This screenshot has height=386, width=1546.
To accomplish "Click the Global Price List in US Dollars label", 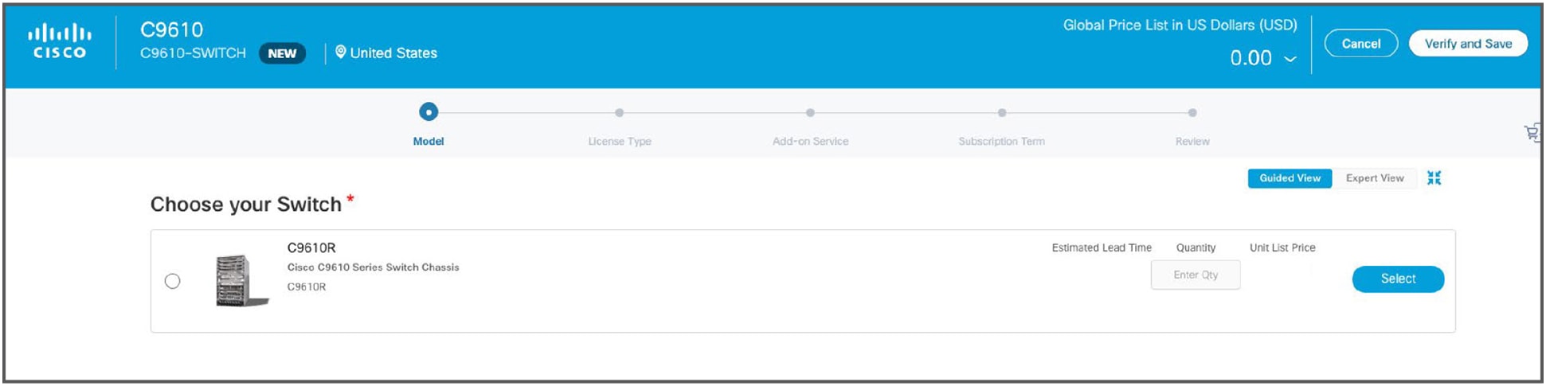I will 1180,25.
